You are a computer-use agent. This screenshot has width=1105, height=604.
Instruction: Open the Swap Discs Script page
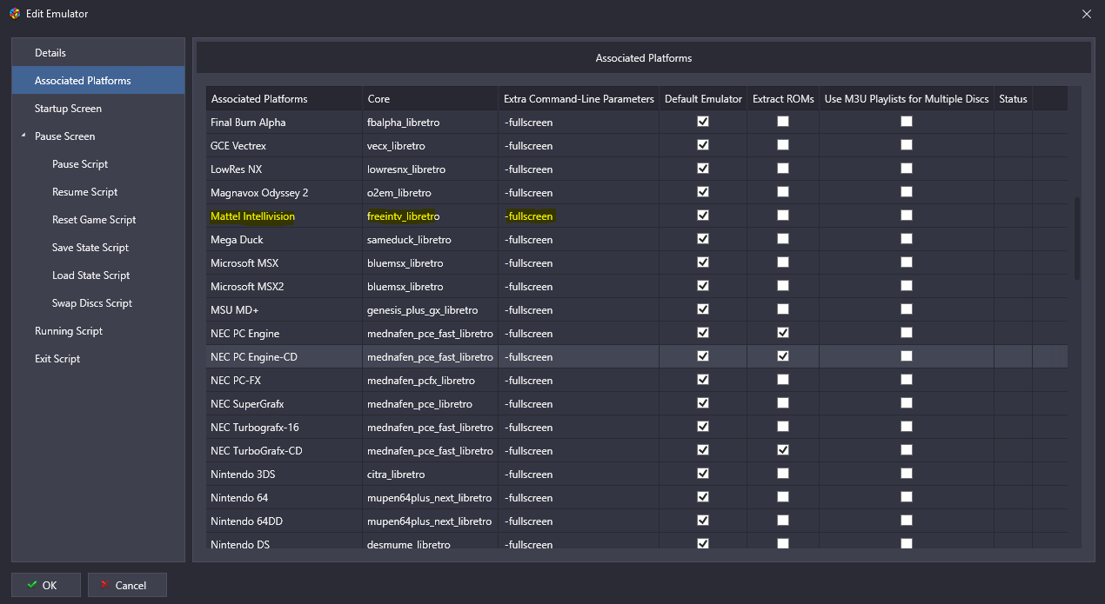coord(92,303)
